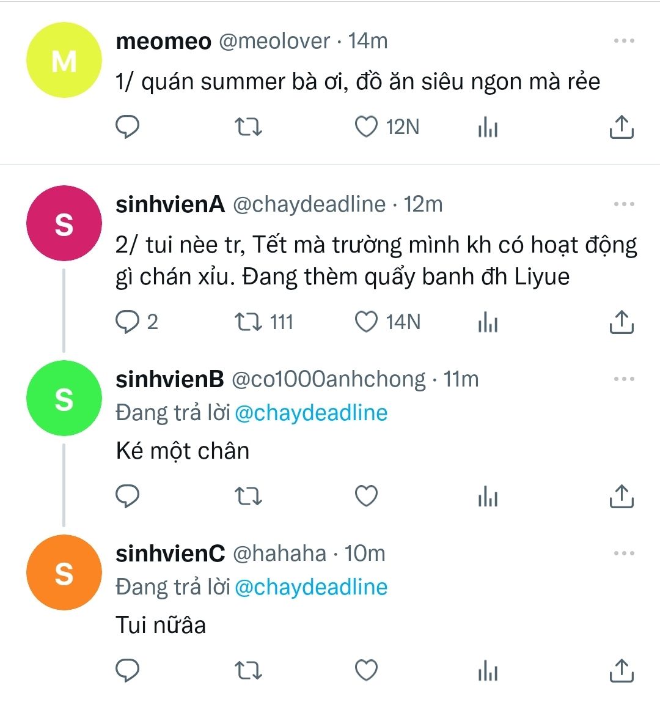Reply to meomeo's tweet
660x707 pixels.
[x=128, y=127]
